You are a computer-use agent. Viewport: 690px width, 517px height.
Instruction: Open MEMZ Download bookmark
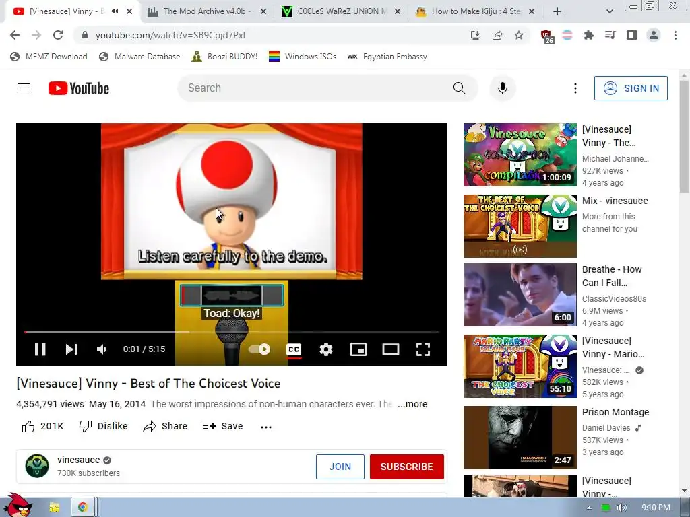(49, 57)
